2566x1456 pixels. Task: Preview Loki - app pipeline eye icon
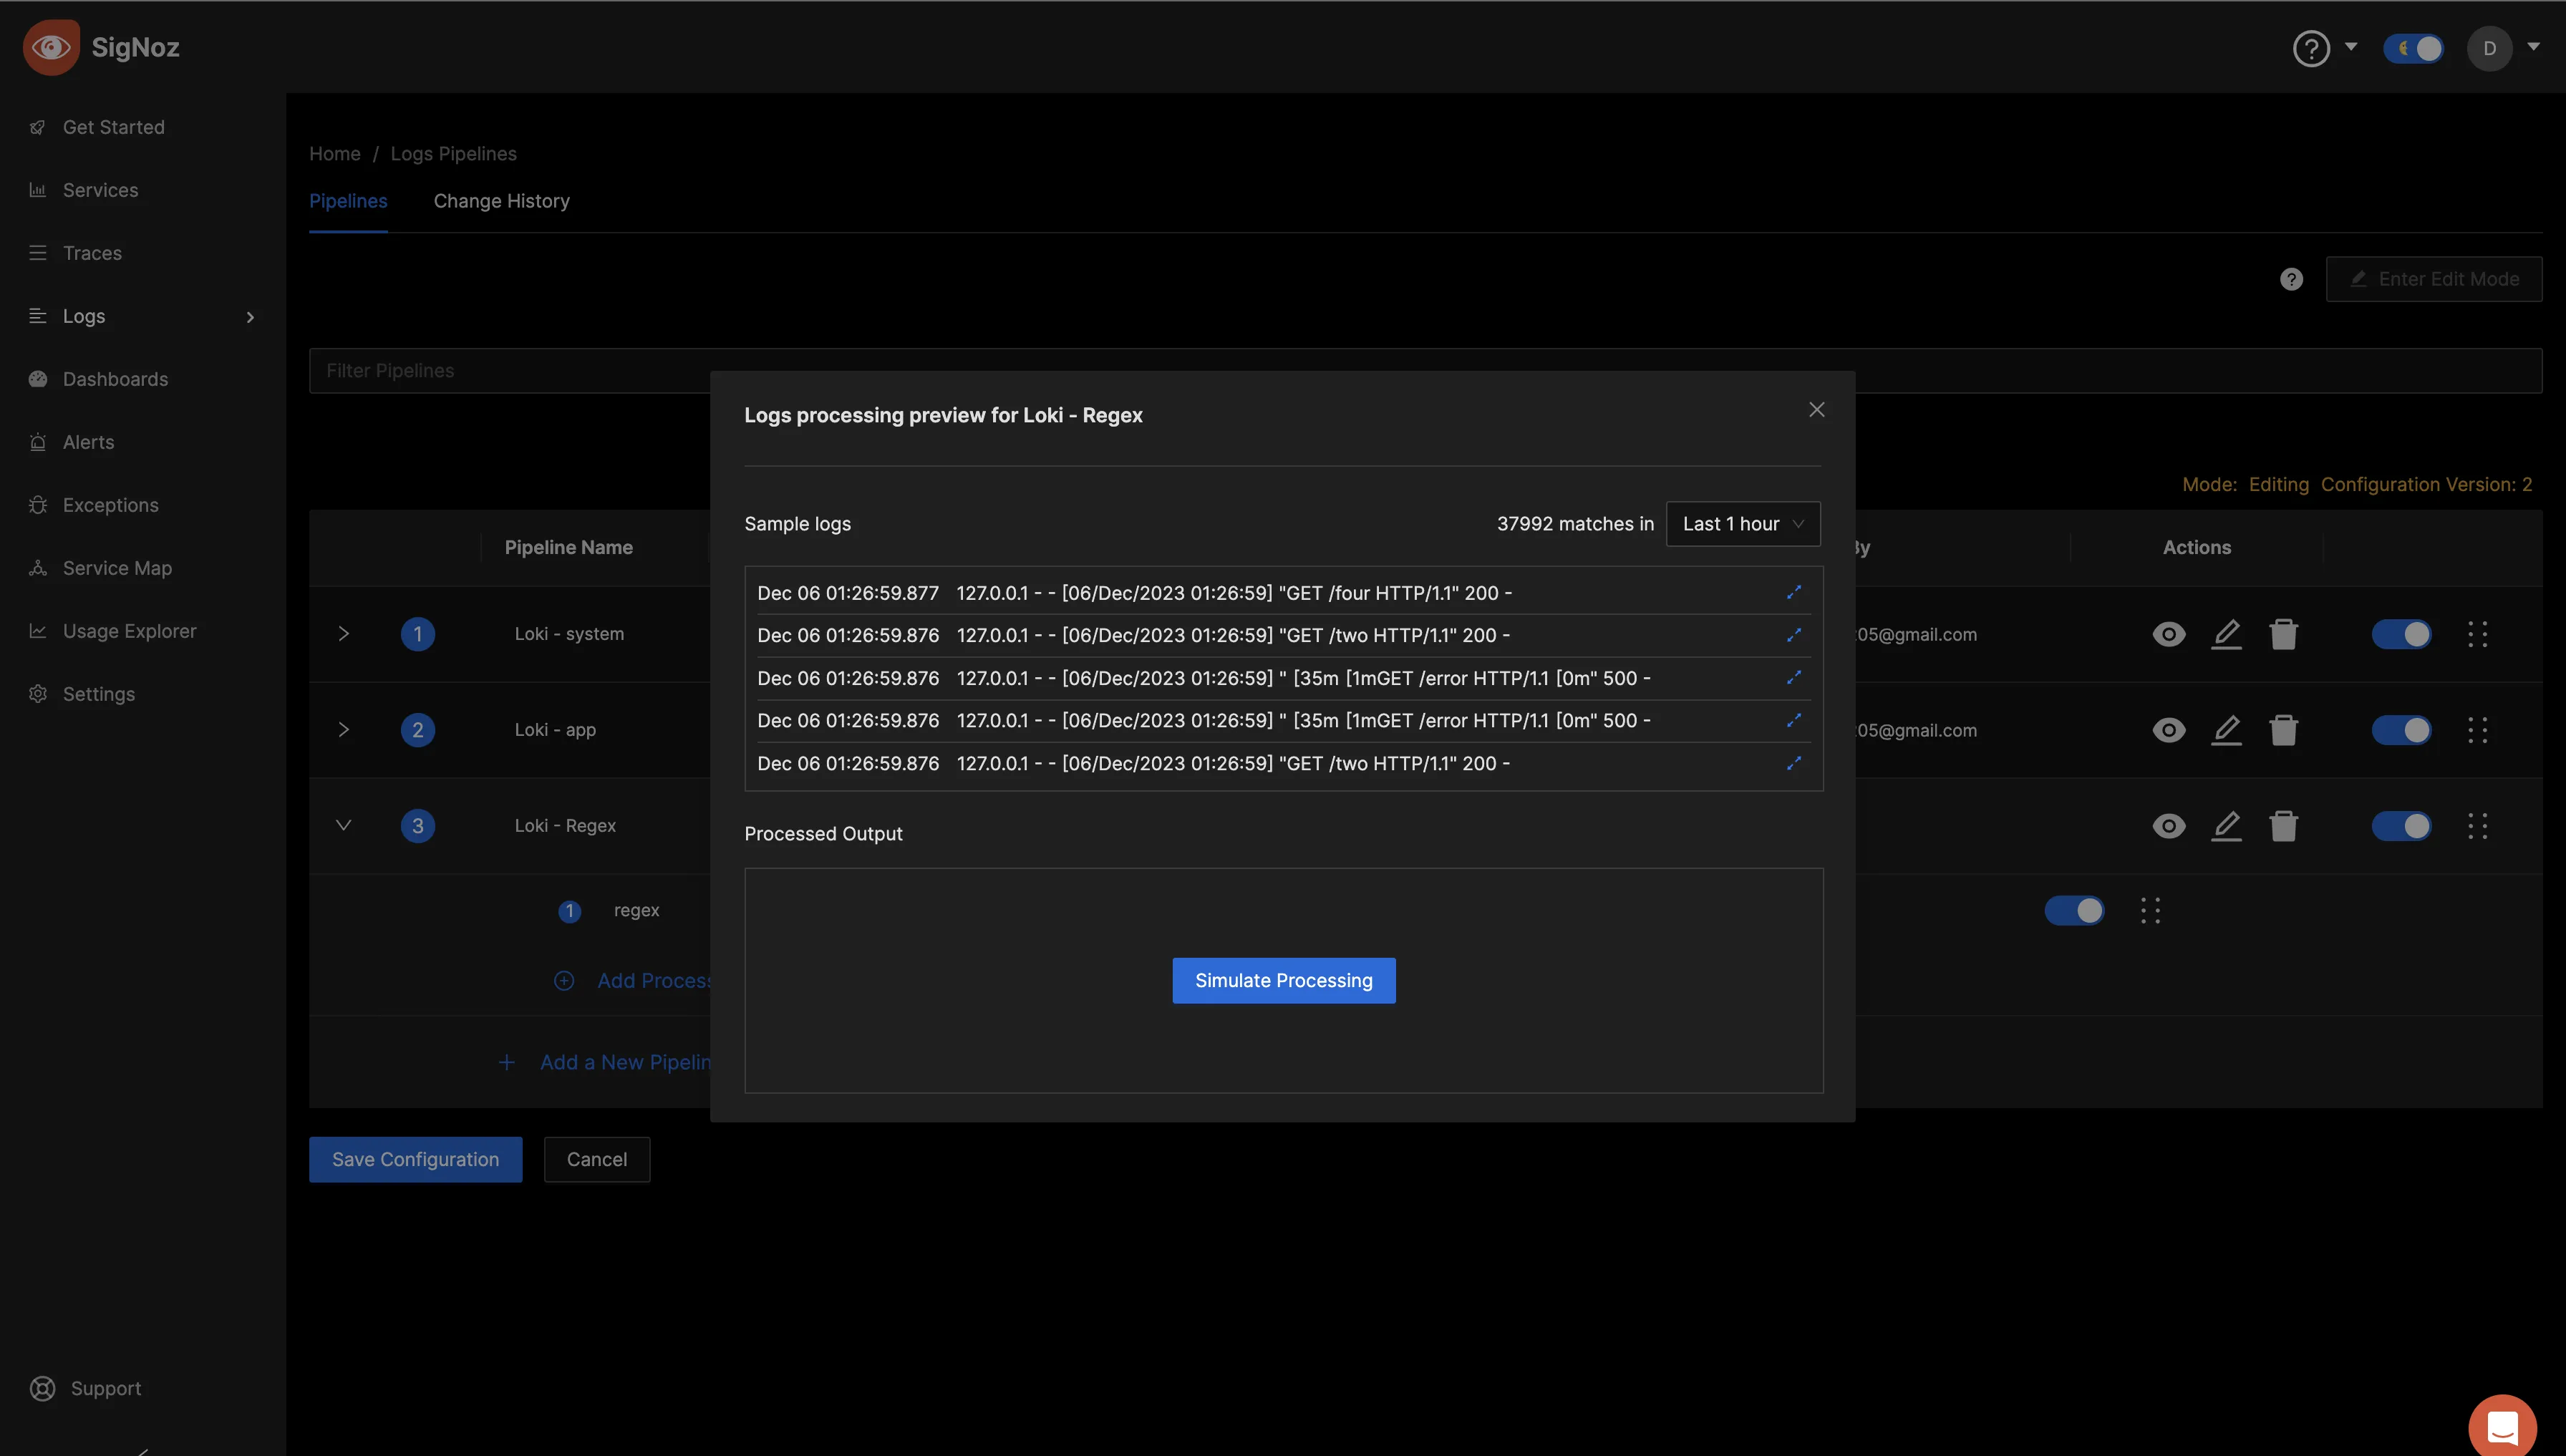pos(2168,730)
